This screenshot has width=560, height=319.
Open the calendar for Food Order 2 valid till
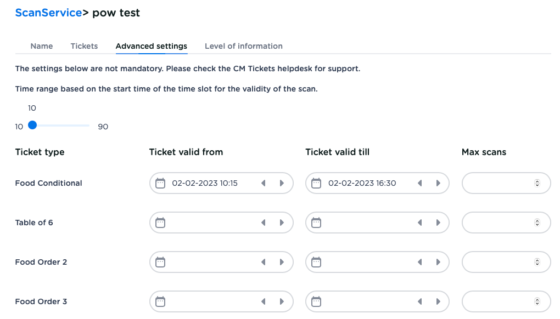[316, 262]
